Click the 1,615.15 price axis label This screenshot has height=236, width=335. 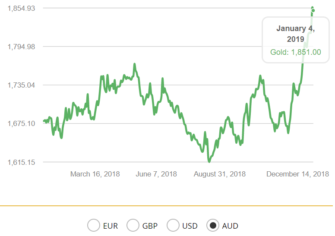[x=22, y=162]
